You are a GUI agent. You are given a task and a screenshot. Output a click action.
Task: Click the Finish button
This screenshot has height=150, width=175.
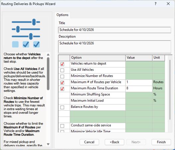(x=161, y=142)
